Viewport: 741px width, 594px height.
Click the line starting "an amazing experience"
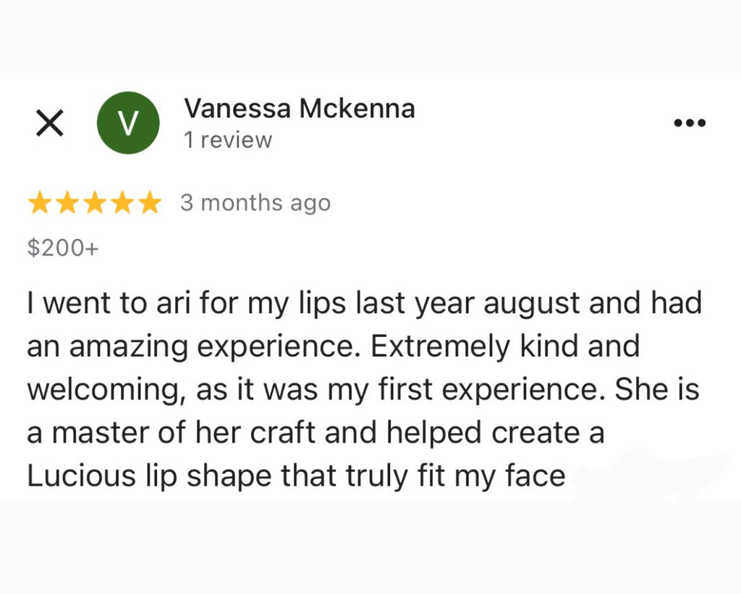click(x=333, y=347)
